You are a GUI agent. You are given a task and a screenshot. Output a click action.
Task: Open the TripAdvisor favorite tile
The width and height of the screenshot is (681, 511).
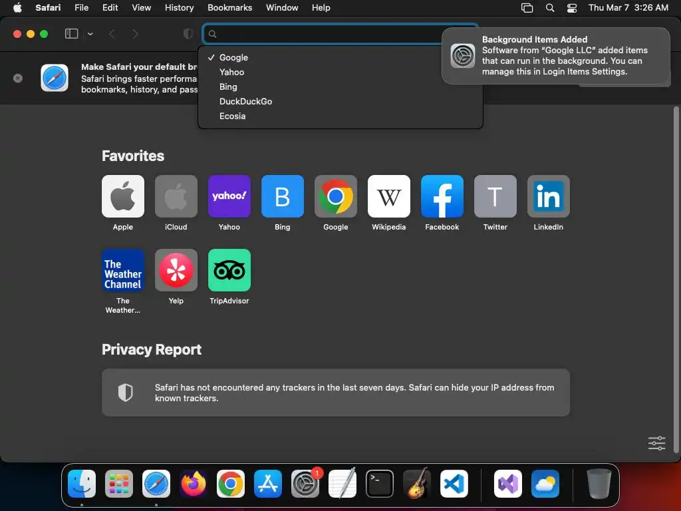pyautogui.click(x=229, y=270)
